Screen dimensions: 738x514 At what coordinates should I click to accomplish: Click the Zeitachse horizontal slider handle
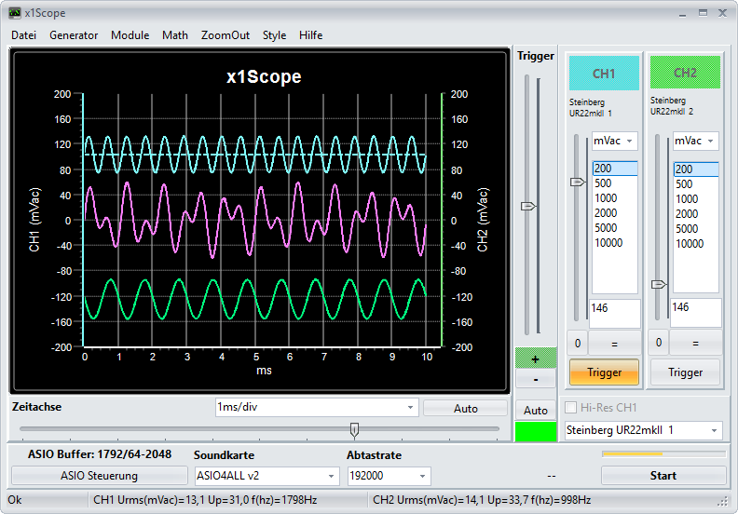tap(354, 429)
